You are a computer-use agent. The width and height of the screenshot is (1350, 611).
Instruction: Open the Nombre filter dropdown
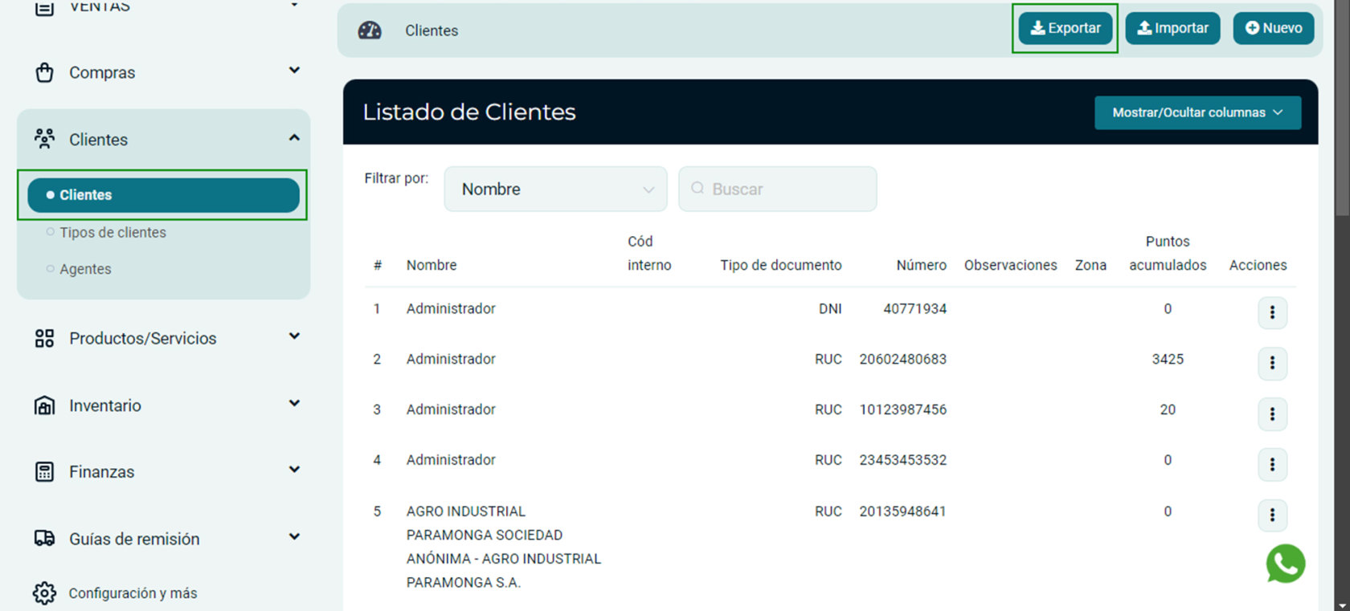click(555, 189)
